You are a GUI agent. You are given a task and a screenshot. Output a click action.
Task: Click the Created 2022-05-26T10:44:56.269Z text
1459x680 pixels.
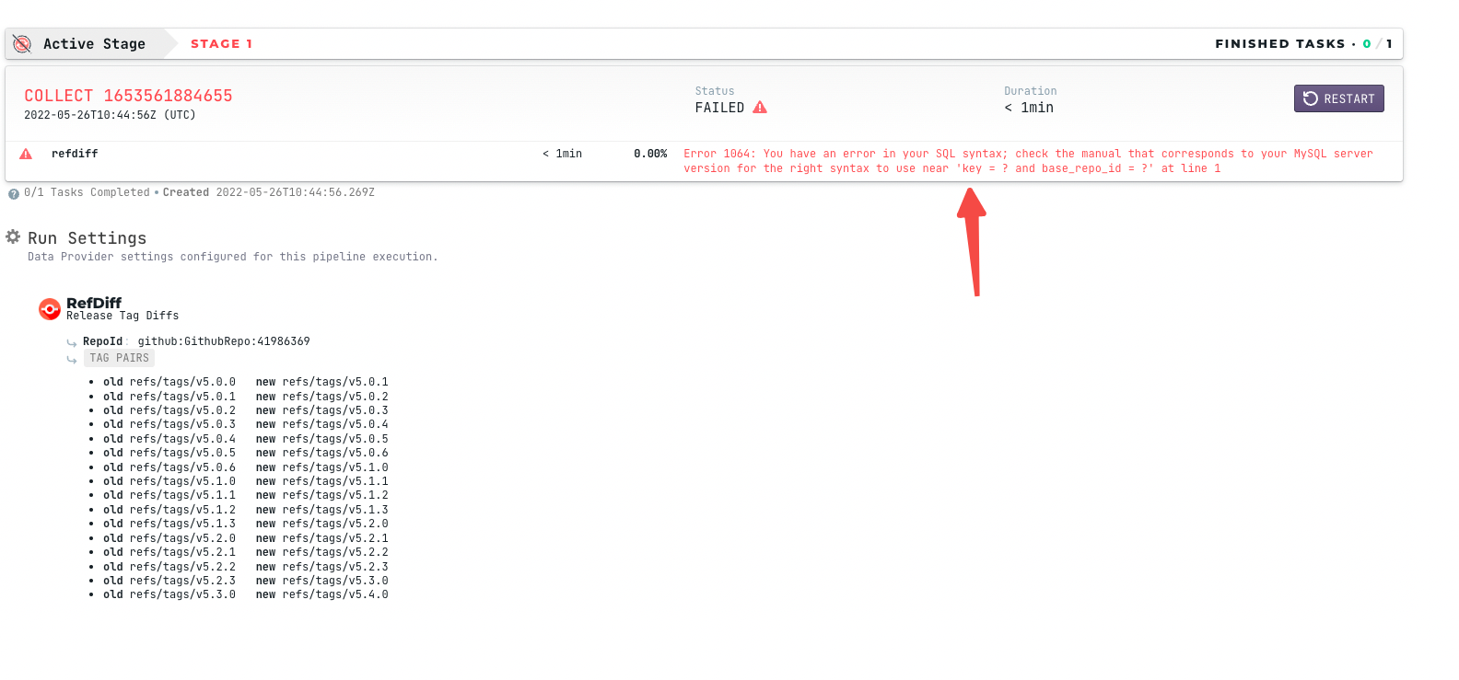tap(269, 192)
